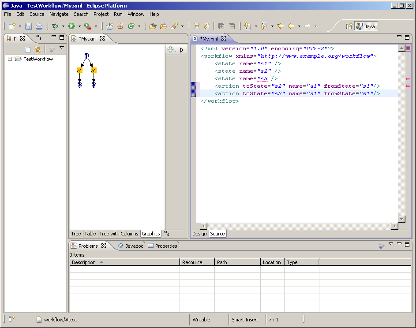This screenshot has height=328, width=416.
Task: Toggle Link with Editor in the explorer
Action: [38, 50]
